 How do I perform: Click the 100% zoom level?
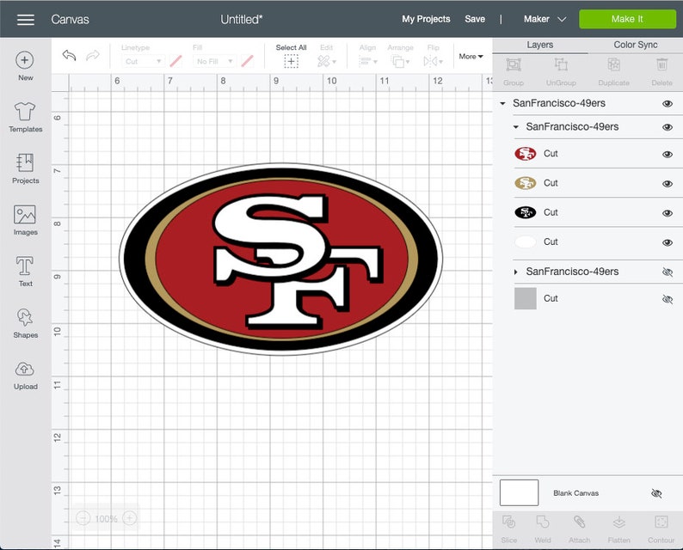pos(106,519)
